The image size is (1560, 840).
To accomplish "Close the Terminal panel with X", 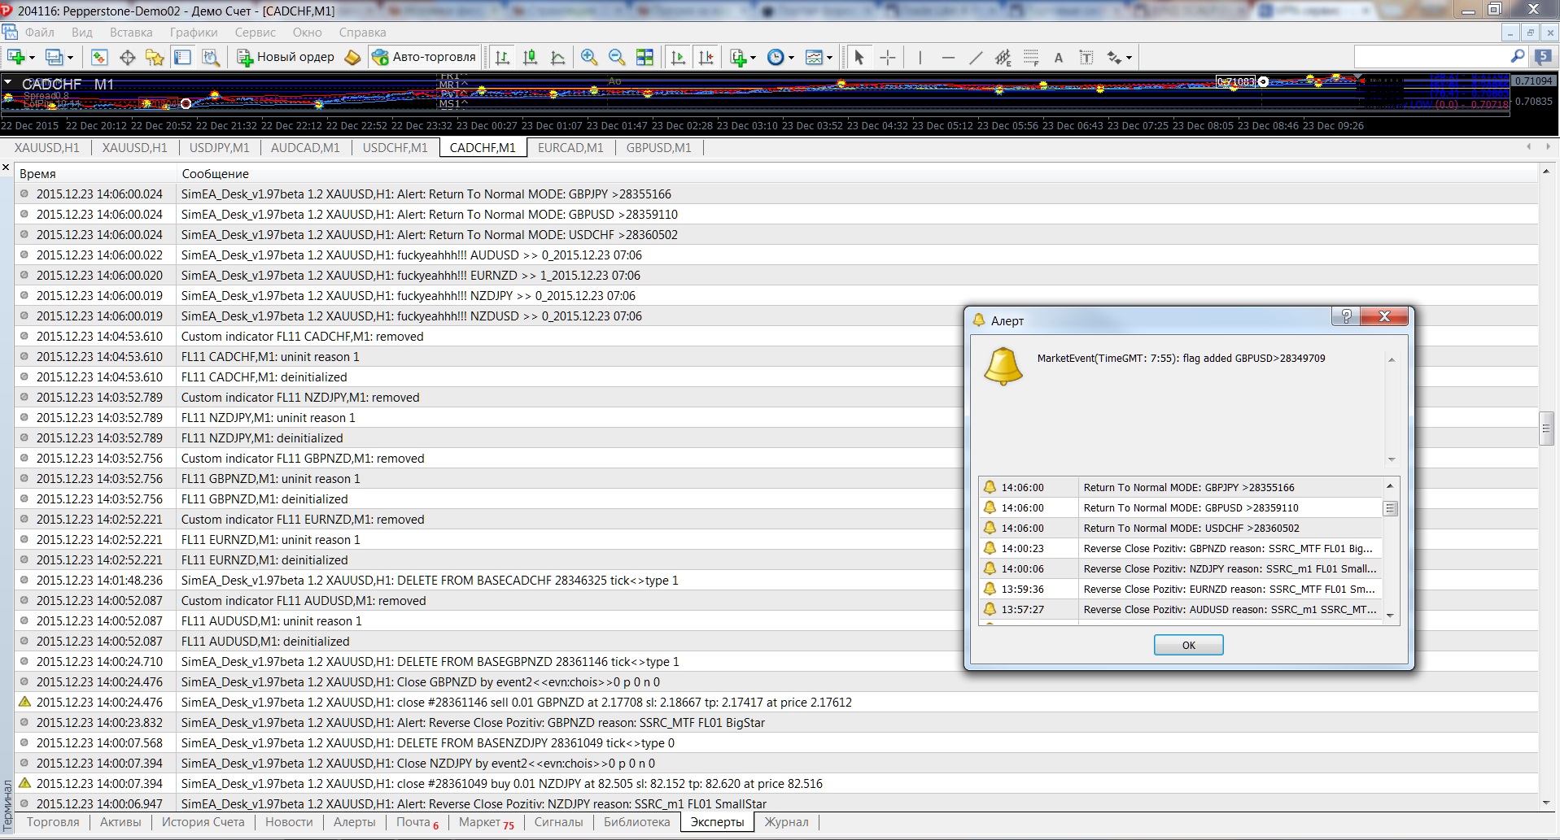I will click(6, 168).
